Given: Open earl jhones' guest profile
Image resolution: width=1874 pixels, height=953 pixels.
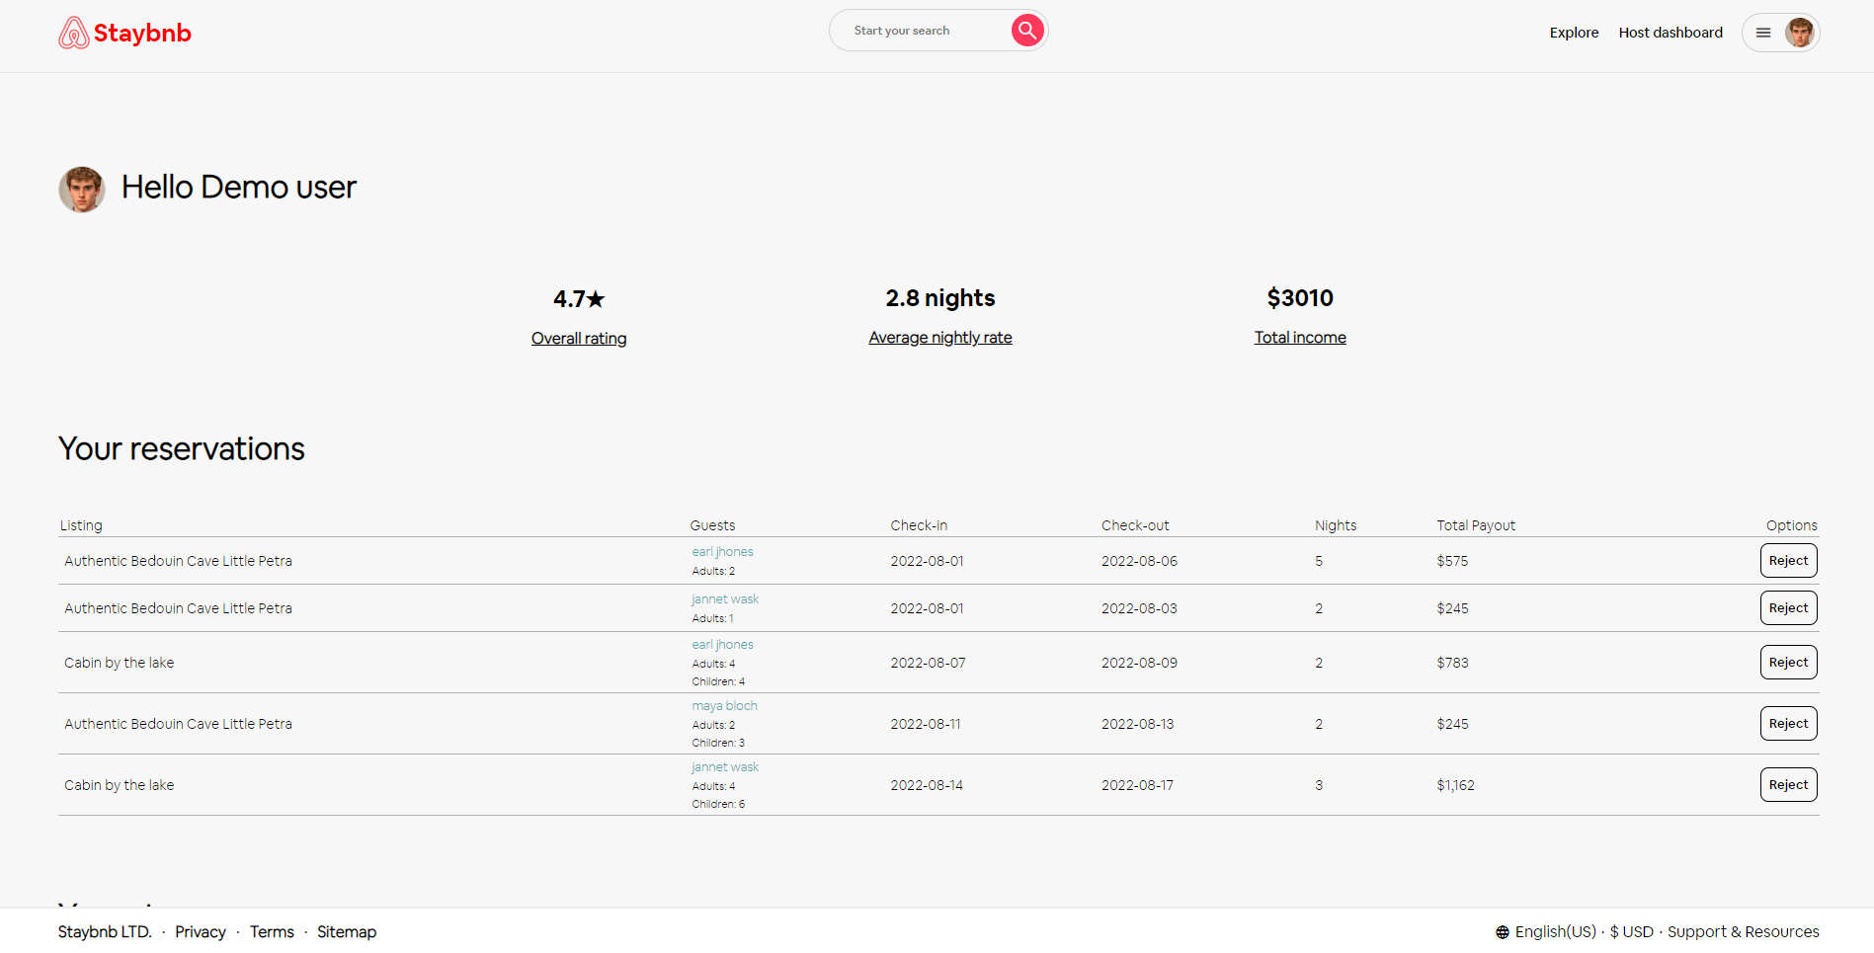Looking at the screenshot, I should point(722,551).
